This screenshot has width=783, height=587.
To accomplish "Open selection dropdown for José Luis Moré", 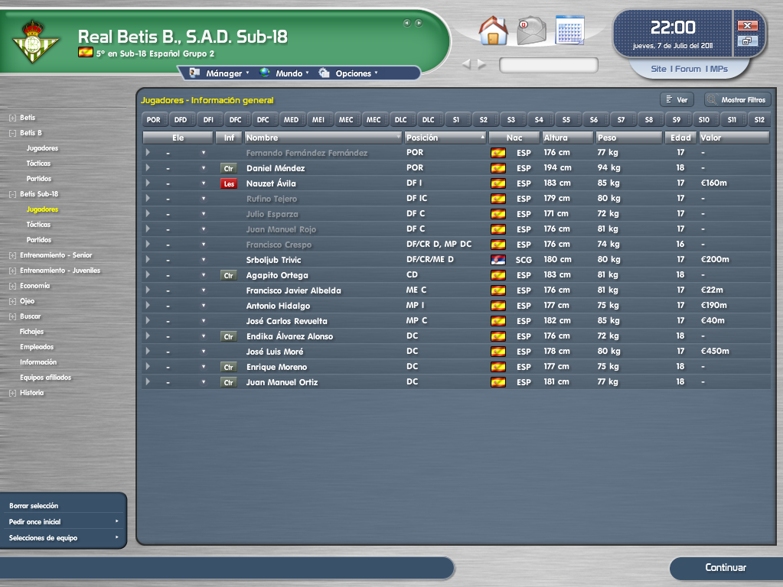I will click(x=204, y=352).
